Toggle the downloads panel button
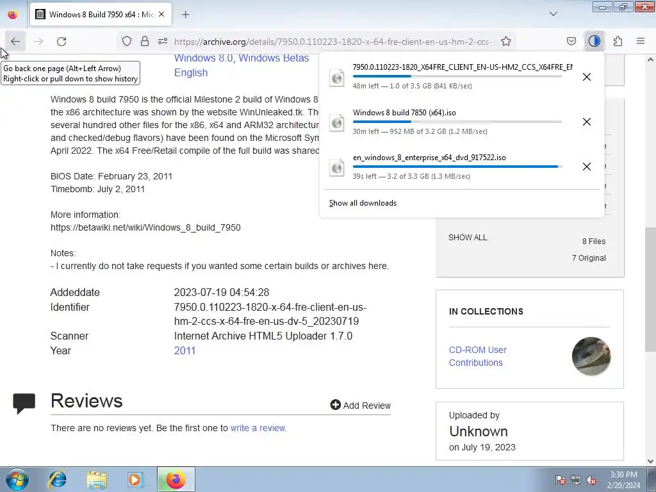656x492 pixels. click(594, 41)
